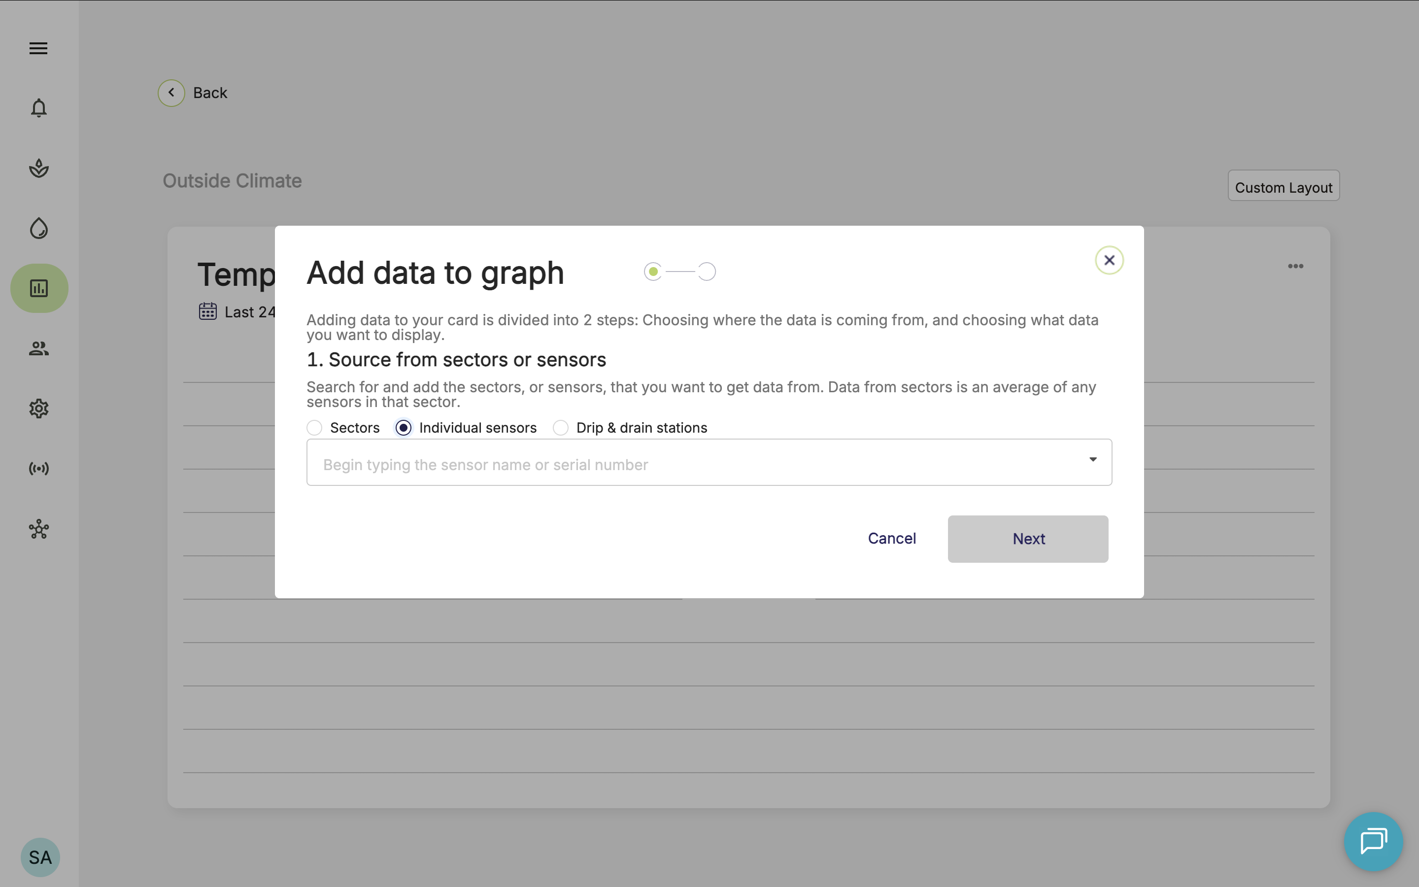The image size is (1419, 887).
Task: Select Drip & drain stations radio option
Action: click(x=561, y=428)
